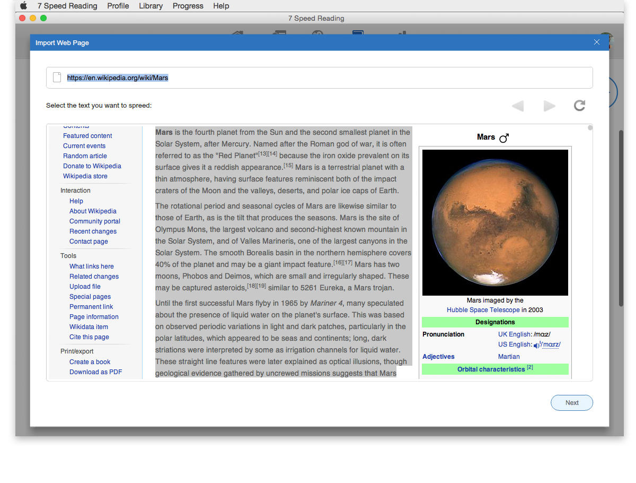This screenshot has width=636, height=483.
Task: Close the Import Web Page dialog
Action: click(x=597, y=42)
